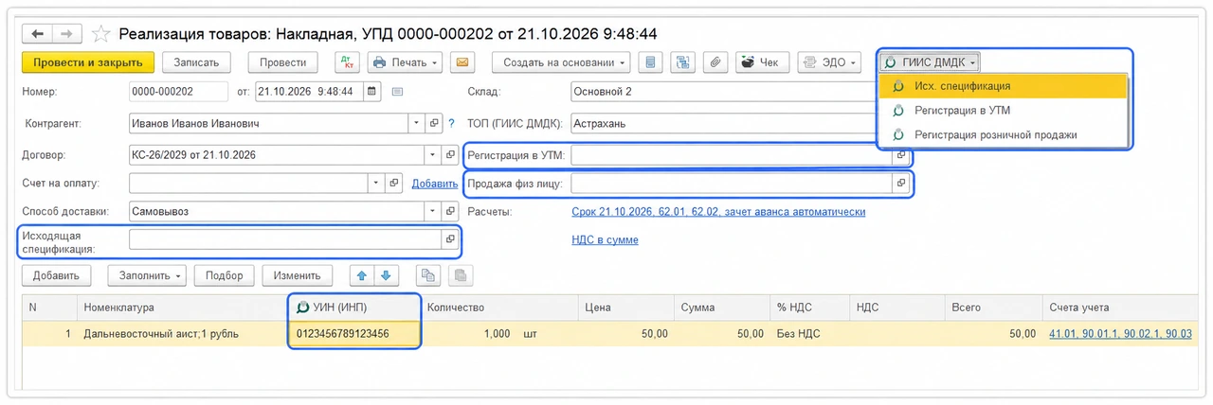Image resolution: width=1213 pixels, height=405 pixels.
Task: Click the Изменить button
Action: [298, 275]
